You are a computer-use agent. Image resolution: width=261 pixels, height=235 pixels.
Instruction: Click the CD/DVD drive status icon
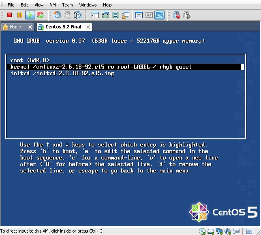(x=202, y=231)
